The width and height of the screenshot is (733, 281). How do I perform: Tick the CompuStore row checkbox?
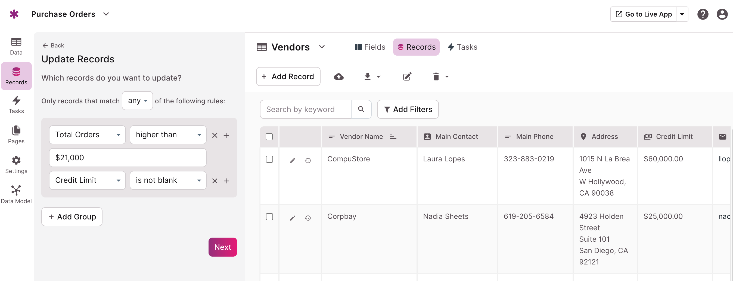pyautogui.click(x=269, y=159)
